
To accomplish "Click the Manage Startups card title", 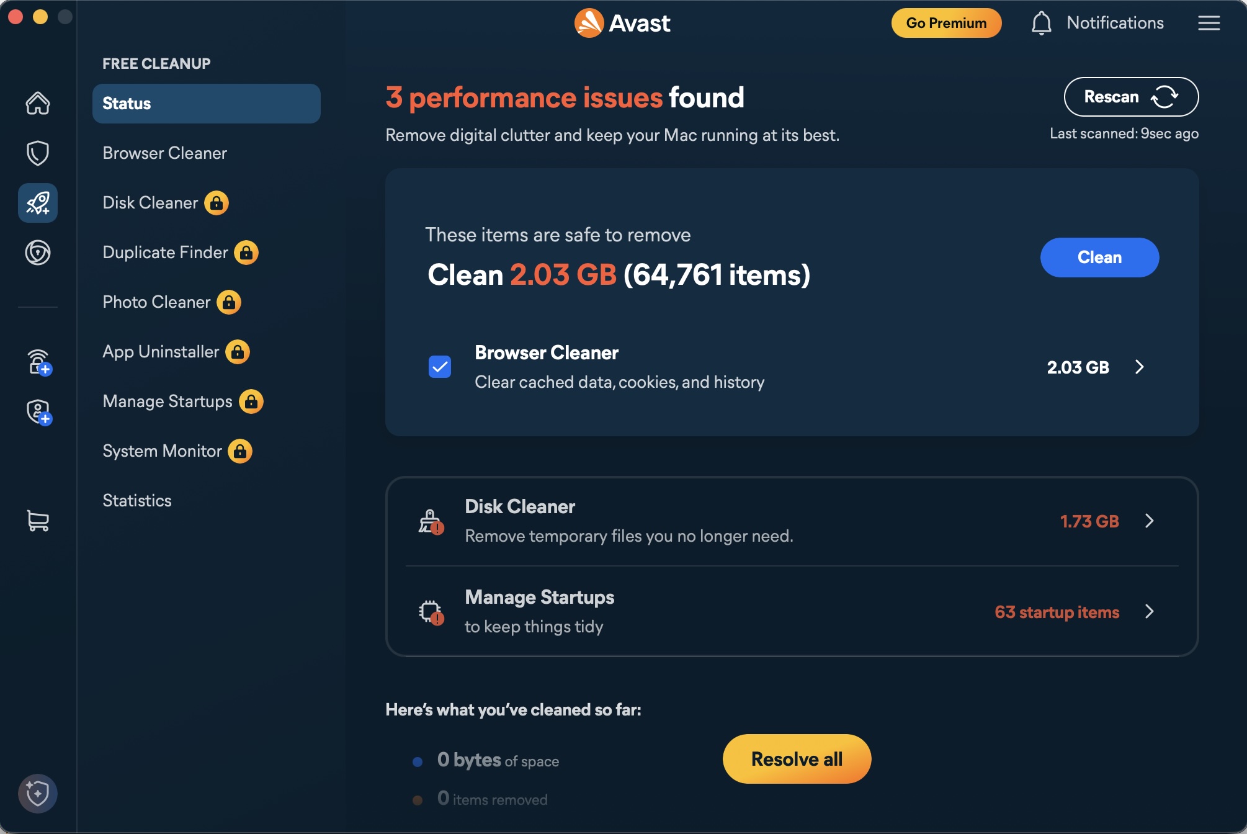I will tap(540, 597).
